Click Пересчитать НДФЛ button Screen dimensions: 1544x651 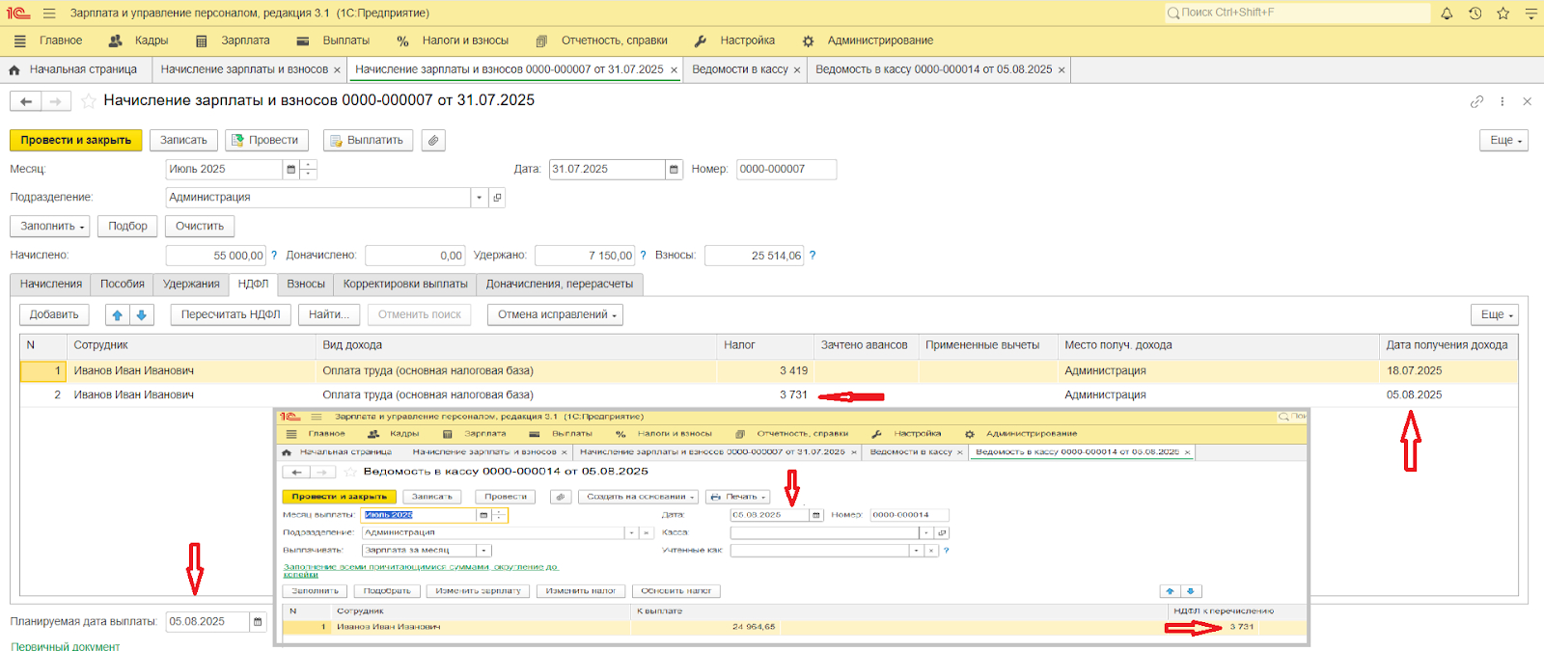click(230, 315)
